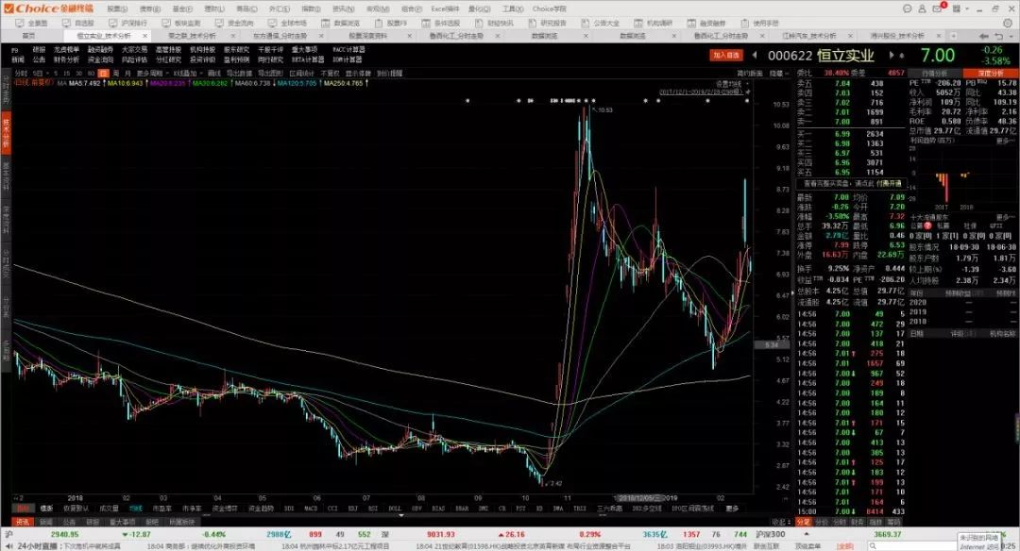Close the 荣之联_技术分析 tab

pyautogui.click(x=232, y=36)
